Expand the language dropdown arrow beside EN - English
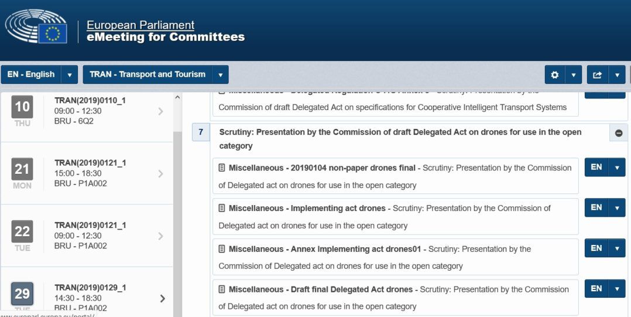This screenshot has height=317, width=631. (x=70, y=75)
